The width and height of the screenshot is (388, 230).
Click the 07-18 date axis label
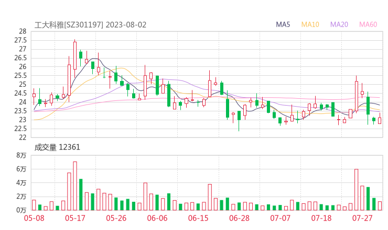321,218
